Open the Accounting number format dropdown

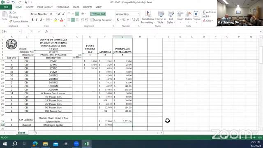[x=138, y=14]
